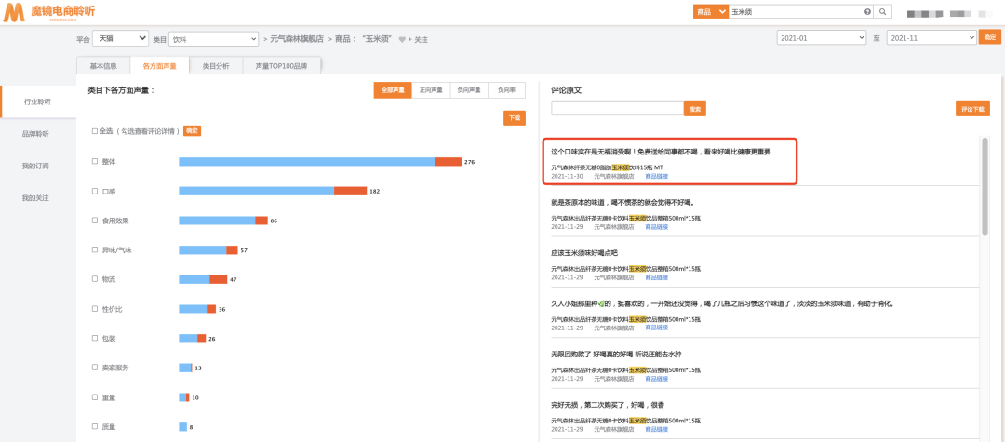The height and width of the screenshot is (442, 1005).
Task: Open the end date 2021-11 dropdown
Action: coord(931,38)
